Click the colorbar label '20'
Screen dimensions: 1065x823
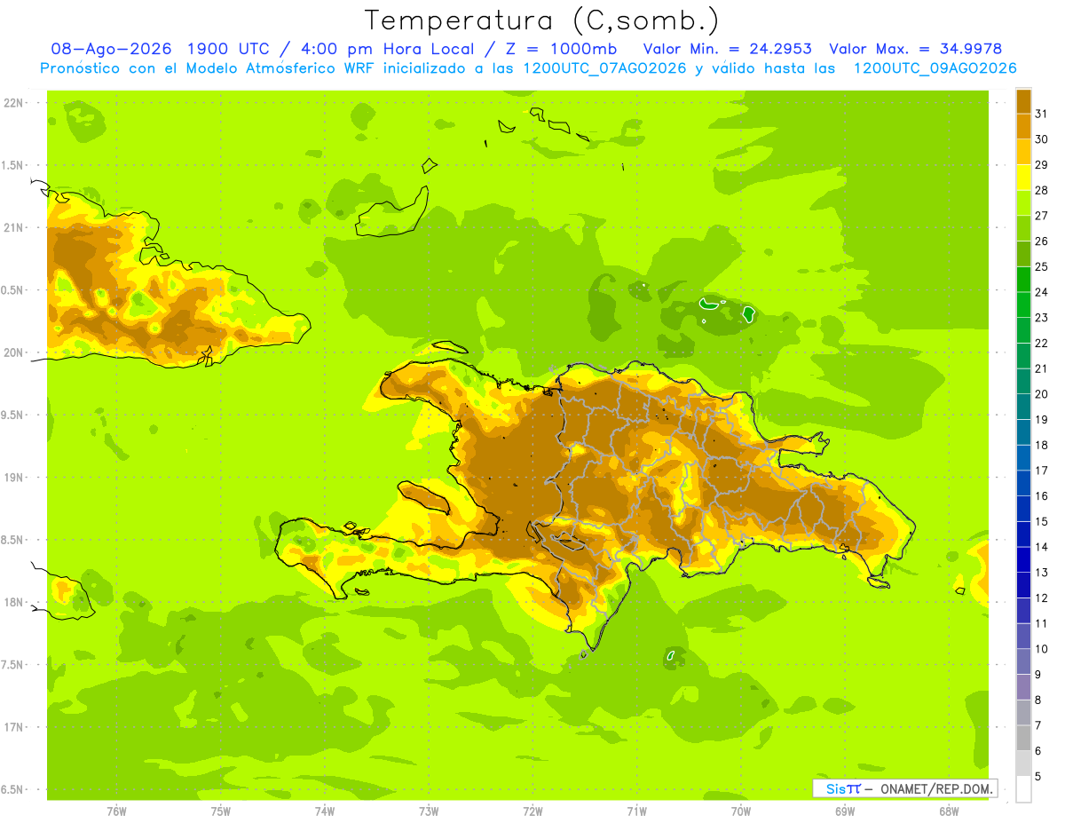(1041, 394)
